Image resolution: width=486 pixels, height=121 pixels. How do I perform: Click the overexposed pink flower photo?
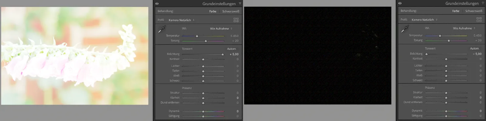(x=75, y=56)
